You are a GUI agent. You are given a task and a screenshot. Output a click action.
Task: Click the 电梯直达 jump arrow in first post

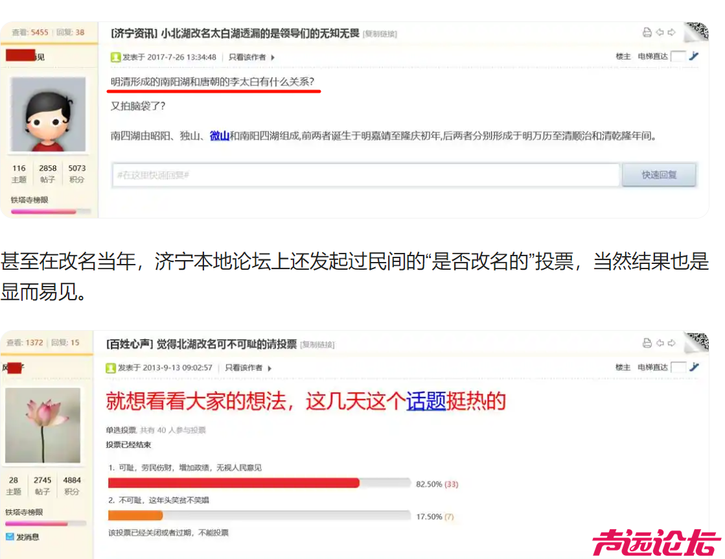pos(693,56)
